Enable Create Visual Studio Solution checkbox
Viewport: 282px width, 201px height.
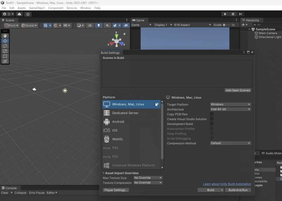212,119
